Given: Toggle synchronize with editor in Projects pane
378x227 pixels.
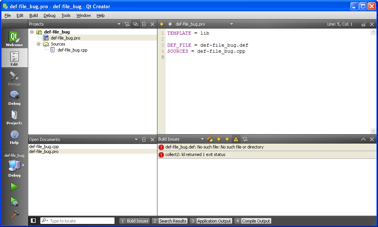Looking at the screenshot, I should (135, 24).
